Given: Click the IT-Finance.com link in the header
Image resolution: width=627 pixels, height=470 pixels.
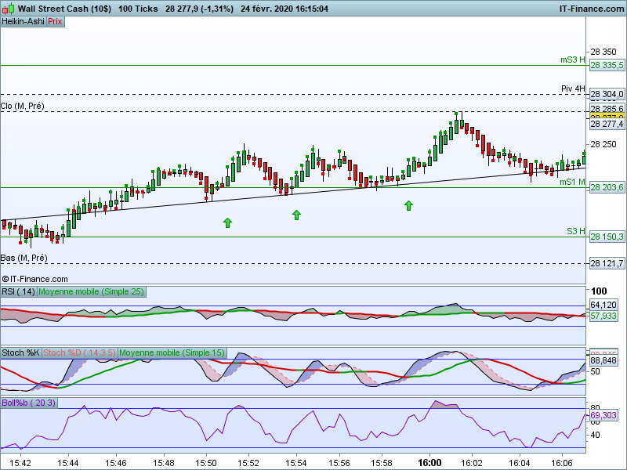Looking at the screenshot, I should click(x=592, y=9).
